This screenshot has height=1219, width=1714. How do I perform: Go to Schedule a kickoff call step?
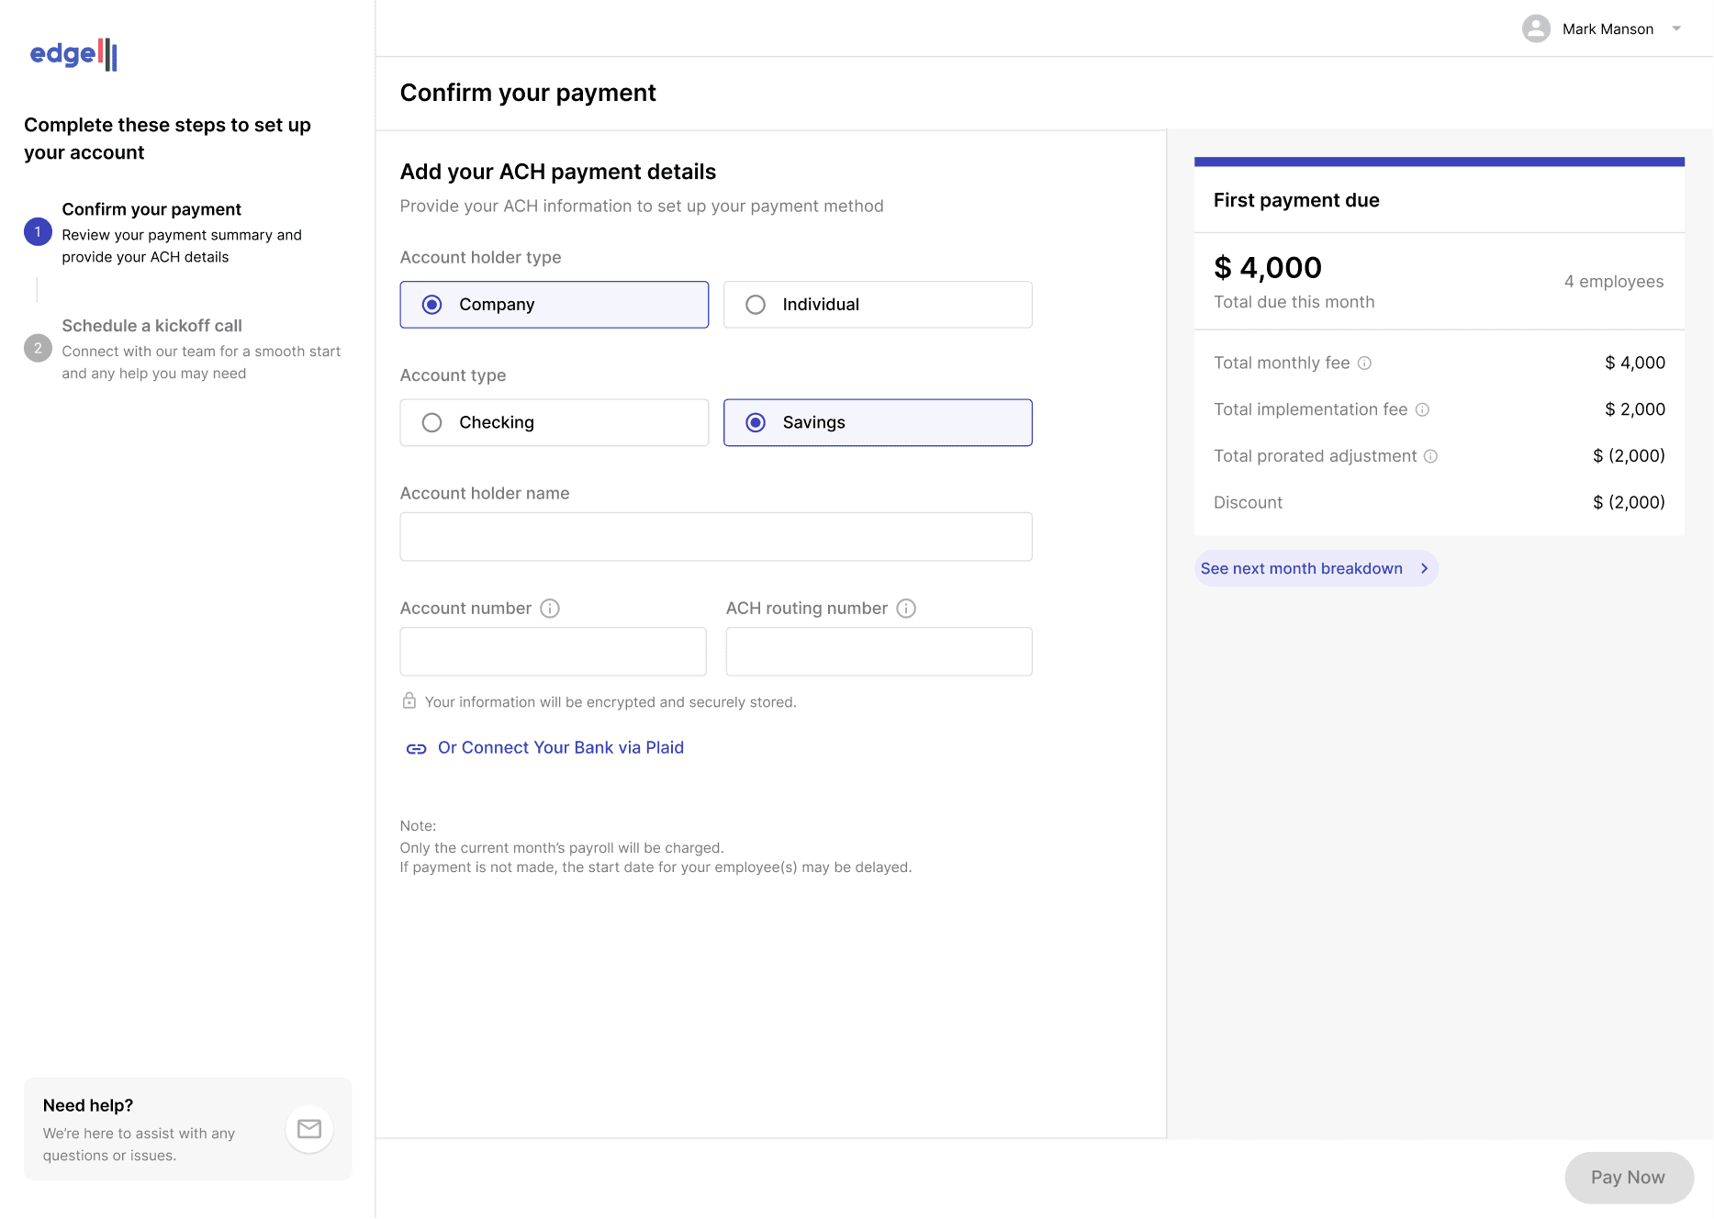(151, 327)
